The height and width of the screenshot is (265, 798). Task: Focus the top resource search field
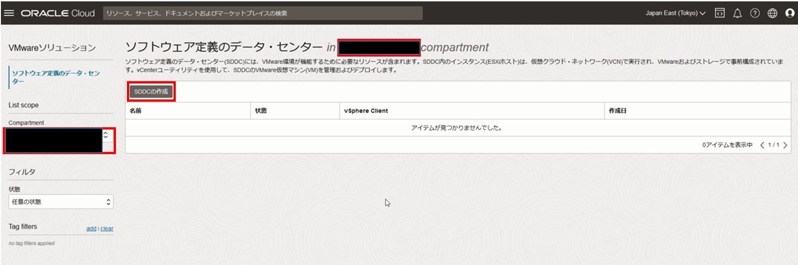click(262, 13)
